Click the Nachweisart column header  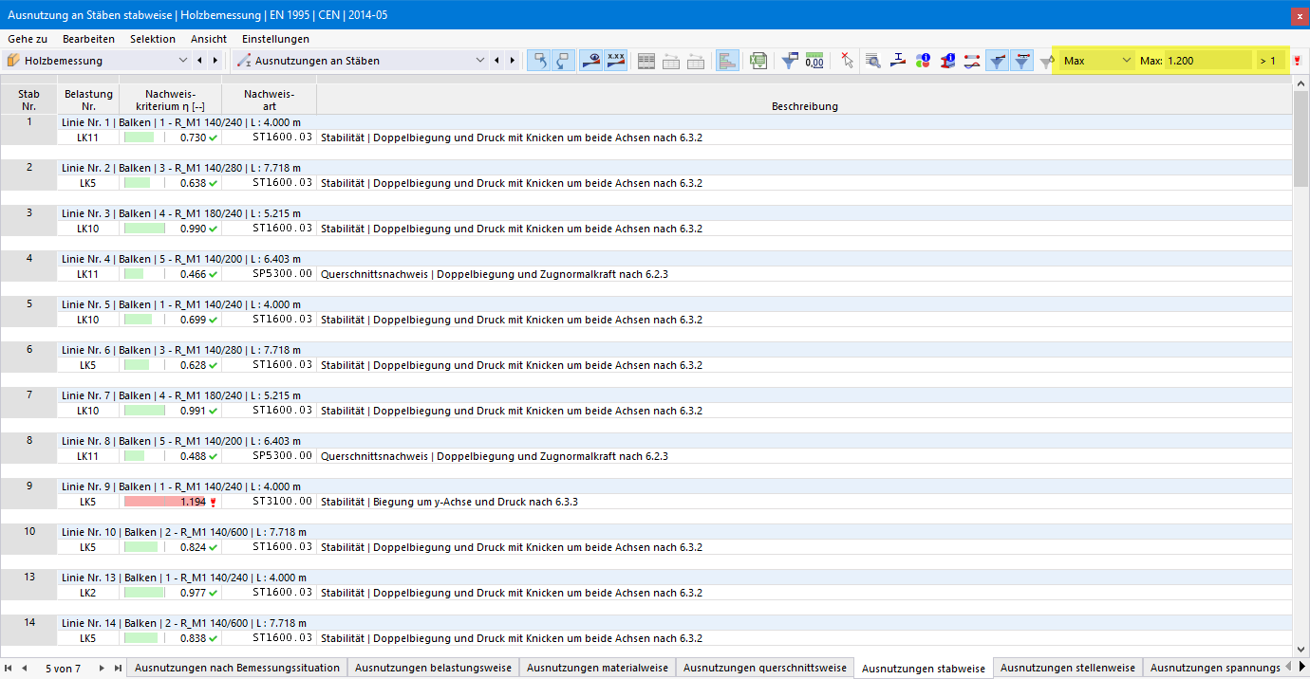pyautogui.click(x=269, y=100)
